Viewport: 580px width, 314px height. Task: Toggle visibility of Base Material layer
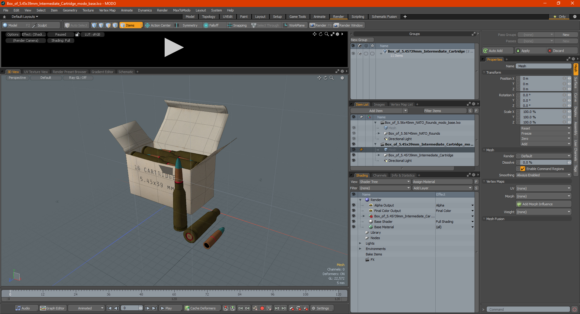point(354,227)
